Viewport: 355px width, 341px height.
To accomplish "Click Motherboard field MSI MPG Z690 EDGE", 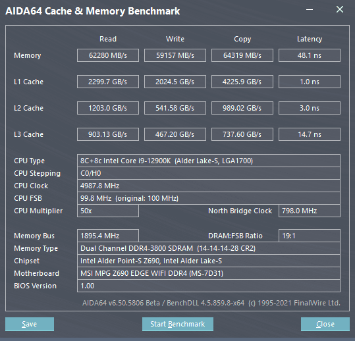I will click(x=209, y=273).
